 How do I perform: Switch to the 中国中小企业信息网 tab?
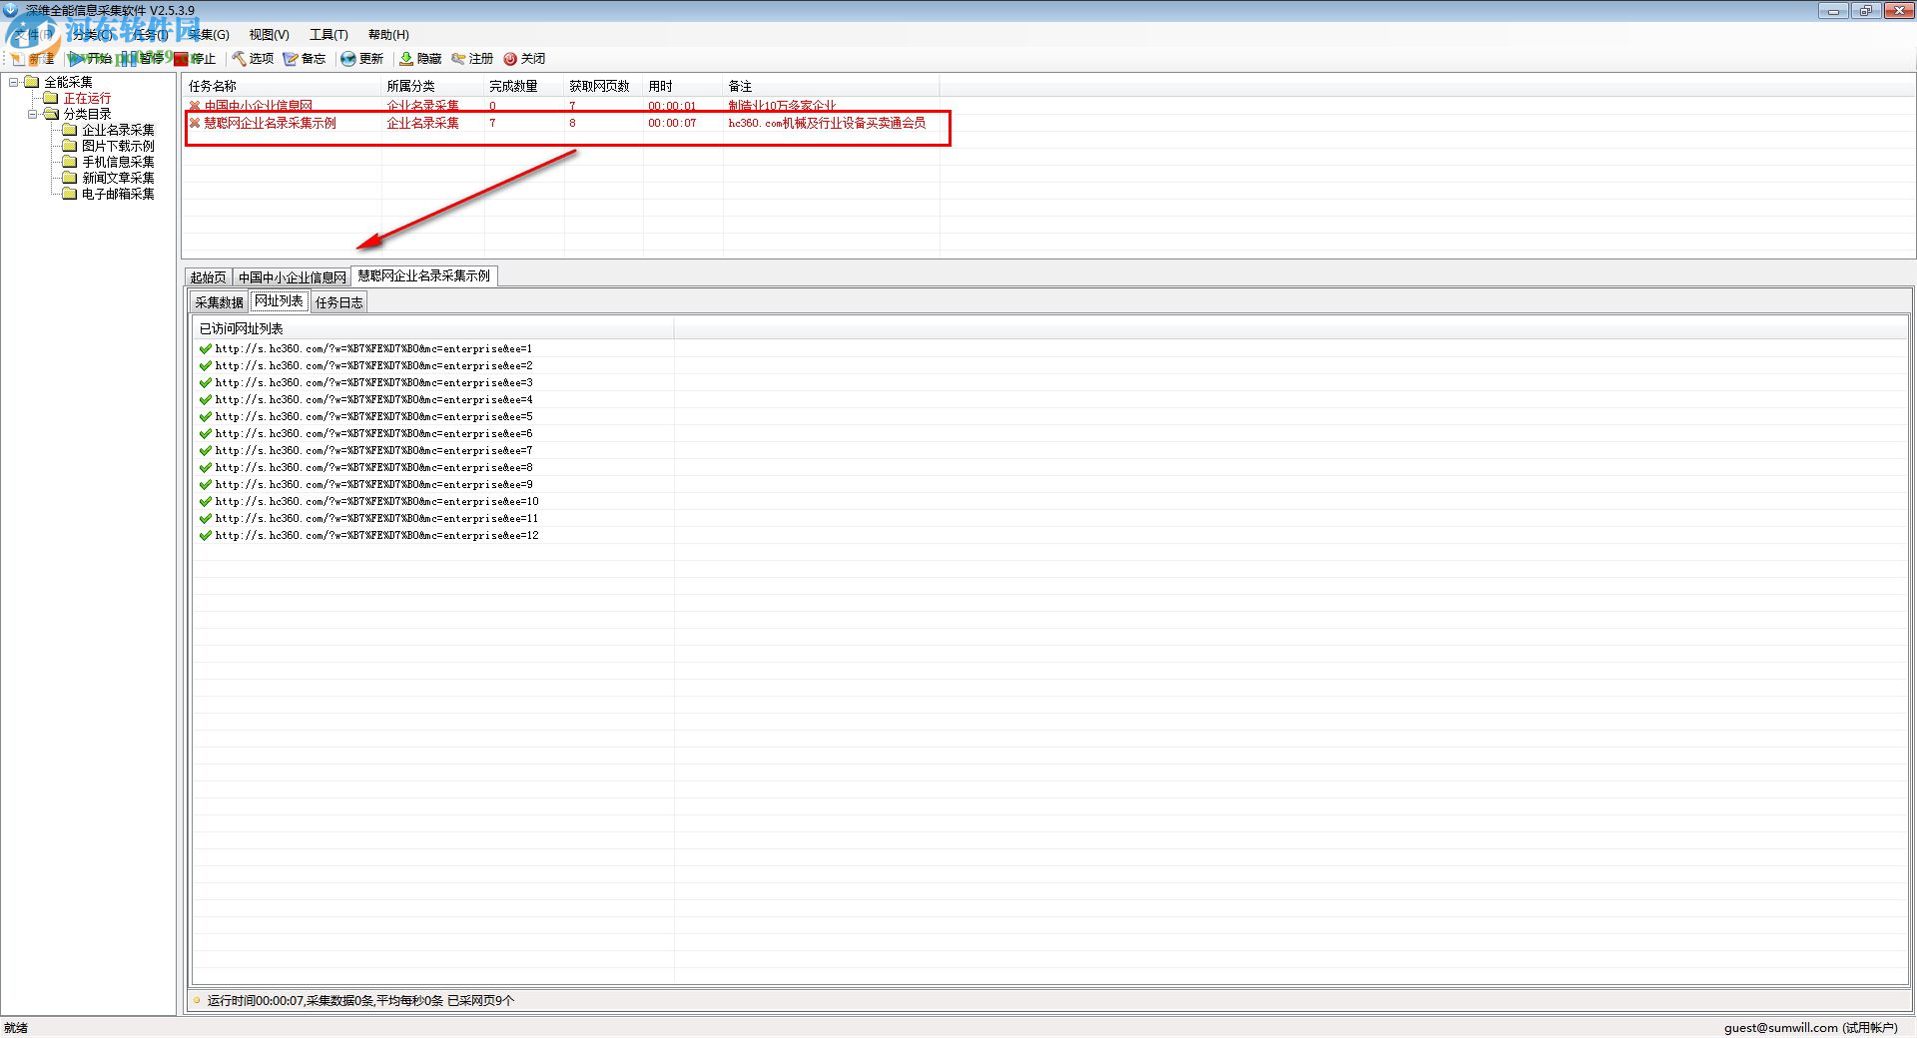(x=293, y=277)
